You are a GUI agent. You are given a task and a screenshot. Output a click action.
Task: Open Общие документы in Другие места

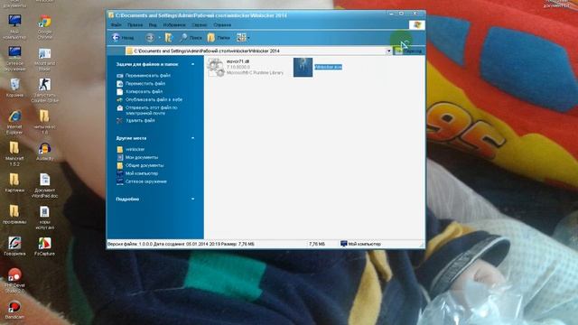[144, 165]
